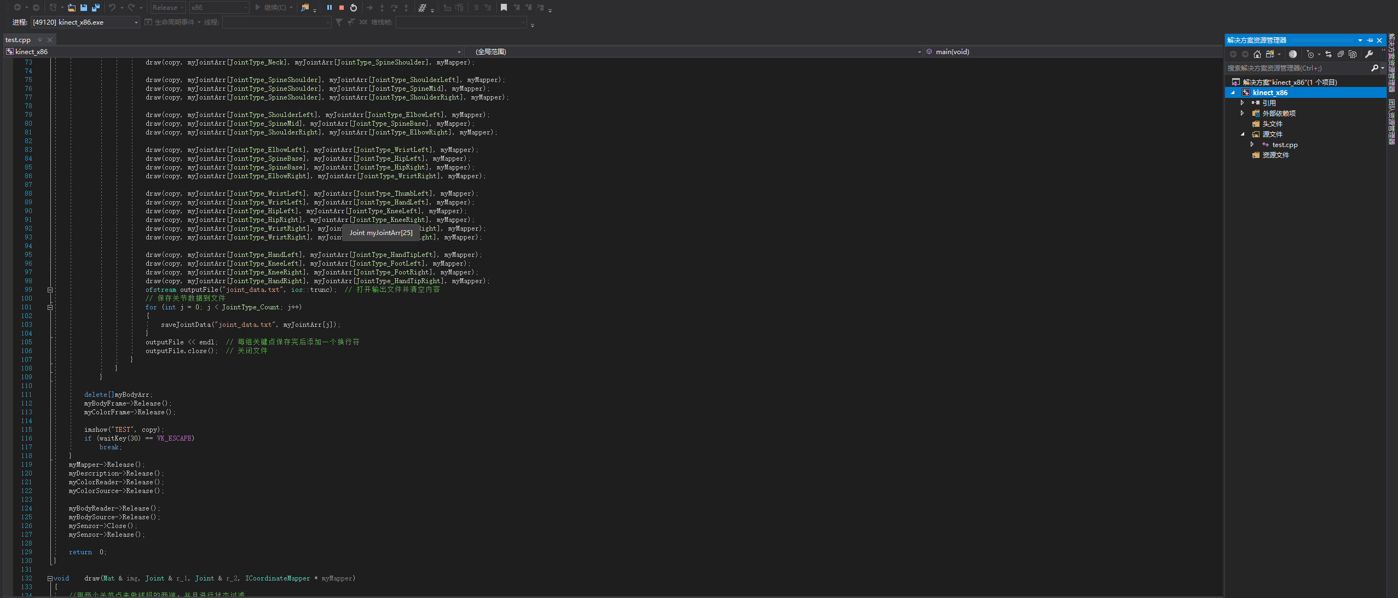
Task: Expand the 引用 node
Action: tap(1242, 103)
